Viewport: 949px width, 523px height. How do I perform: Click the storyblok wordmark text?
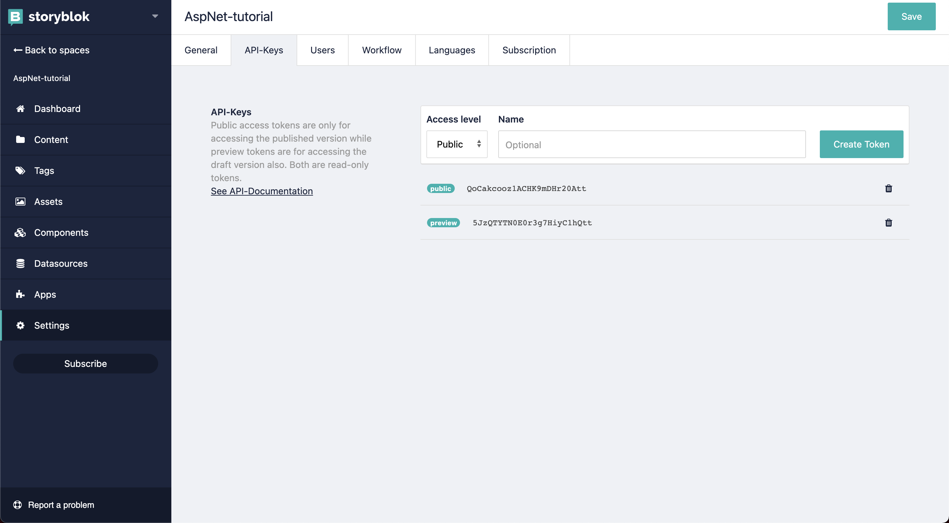pyautogui.click(x=59, y=16)
